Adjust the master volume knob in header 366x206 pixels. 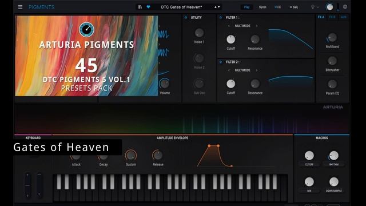point(329,7)
